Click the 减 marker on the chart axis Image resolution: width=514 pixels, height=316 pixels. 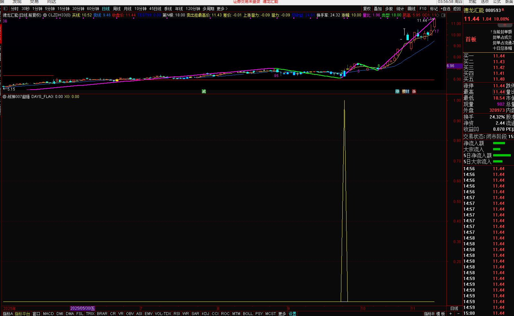click(204, 92)
